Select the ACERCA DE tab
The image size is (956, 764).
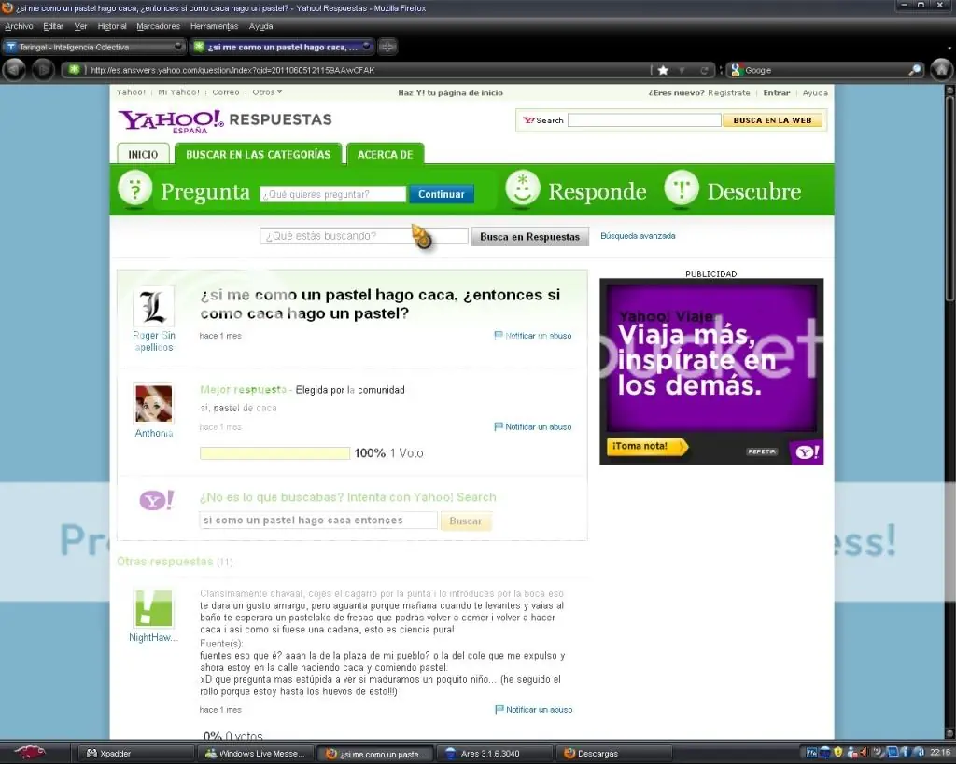[385, 154]
